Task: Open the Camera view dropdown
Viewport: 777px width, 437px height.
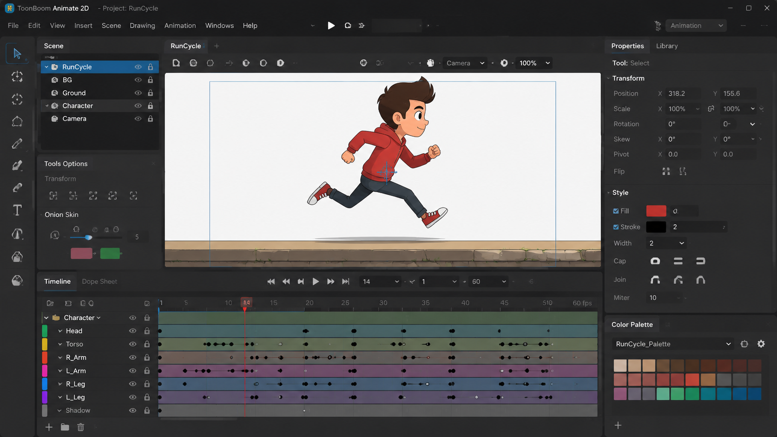Action: [465, 63]
